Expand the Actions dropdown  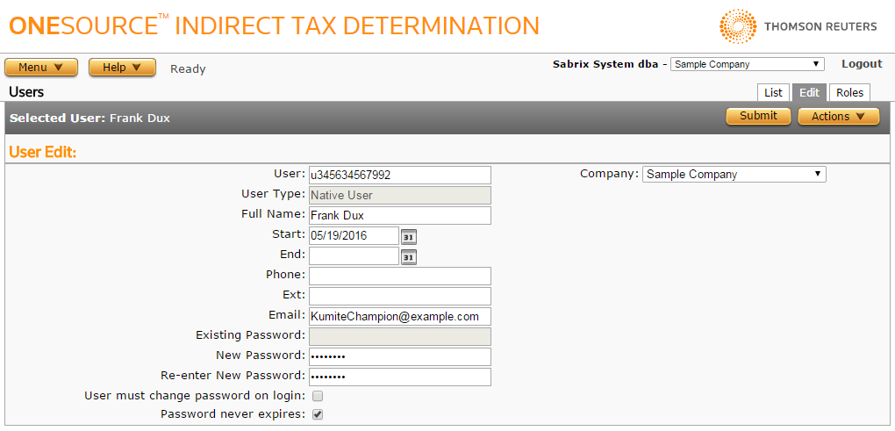(x=838, y=116)
